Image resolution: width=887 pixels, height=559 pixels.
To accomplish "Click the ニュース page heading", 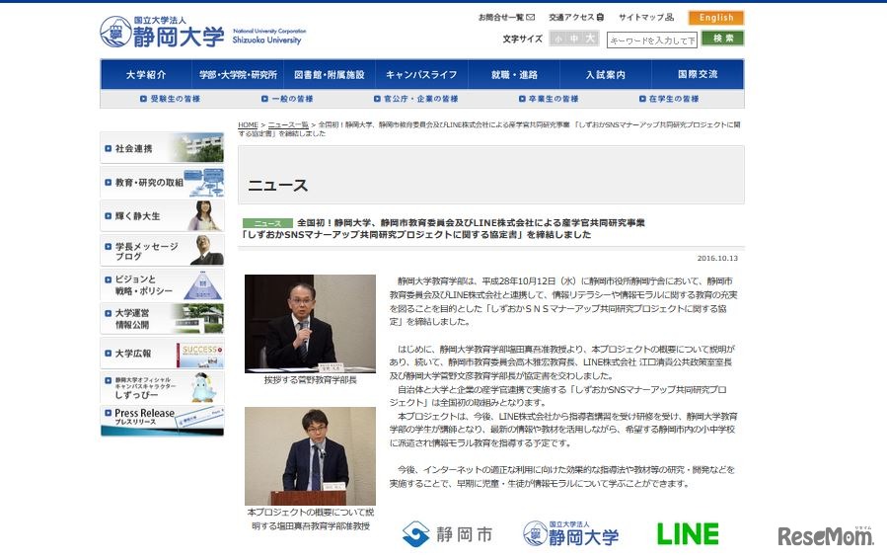I will click(x=278, y=186).
